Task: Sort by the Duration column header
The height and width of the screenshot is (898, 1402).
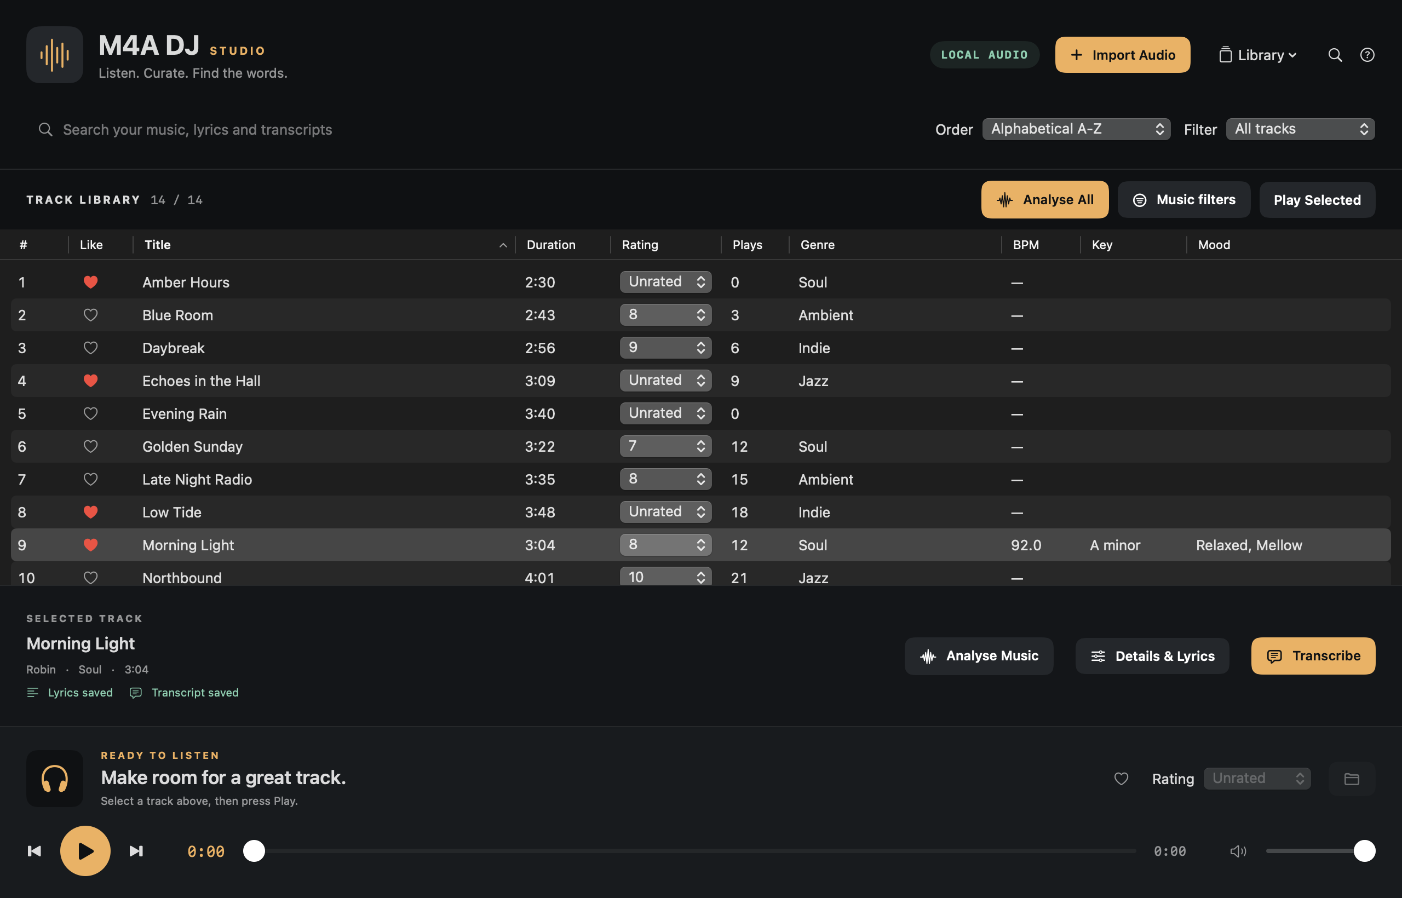Action: pyautogui.click(x=550, y=245)
